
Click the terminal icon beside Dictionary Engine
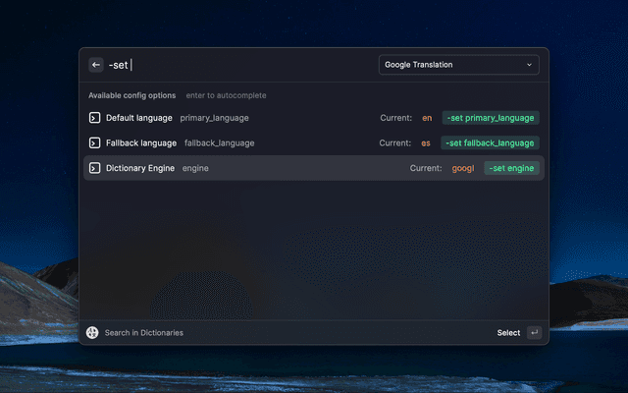pos(95,168)
